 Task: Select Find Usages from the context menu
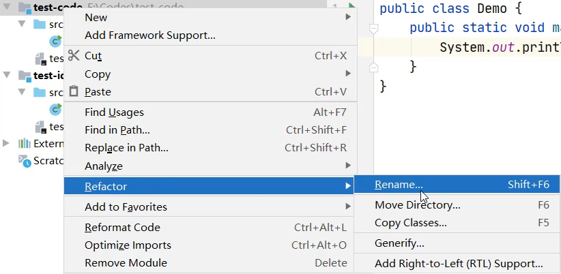114,112
